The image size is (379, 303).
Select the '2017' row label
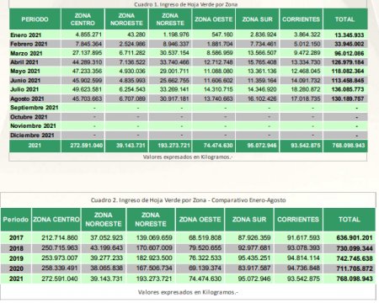[16, 238]
